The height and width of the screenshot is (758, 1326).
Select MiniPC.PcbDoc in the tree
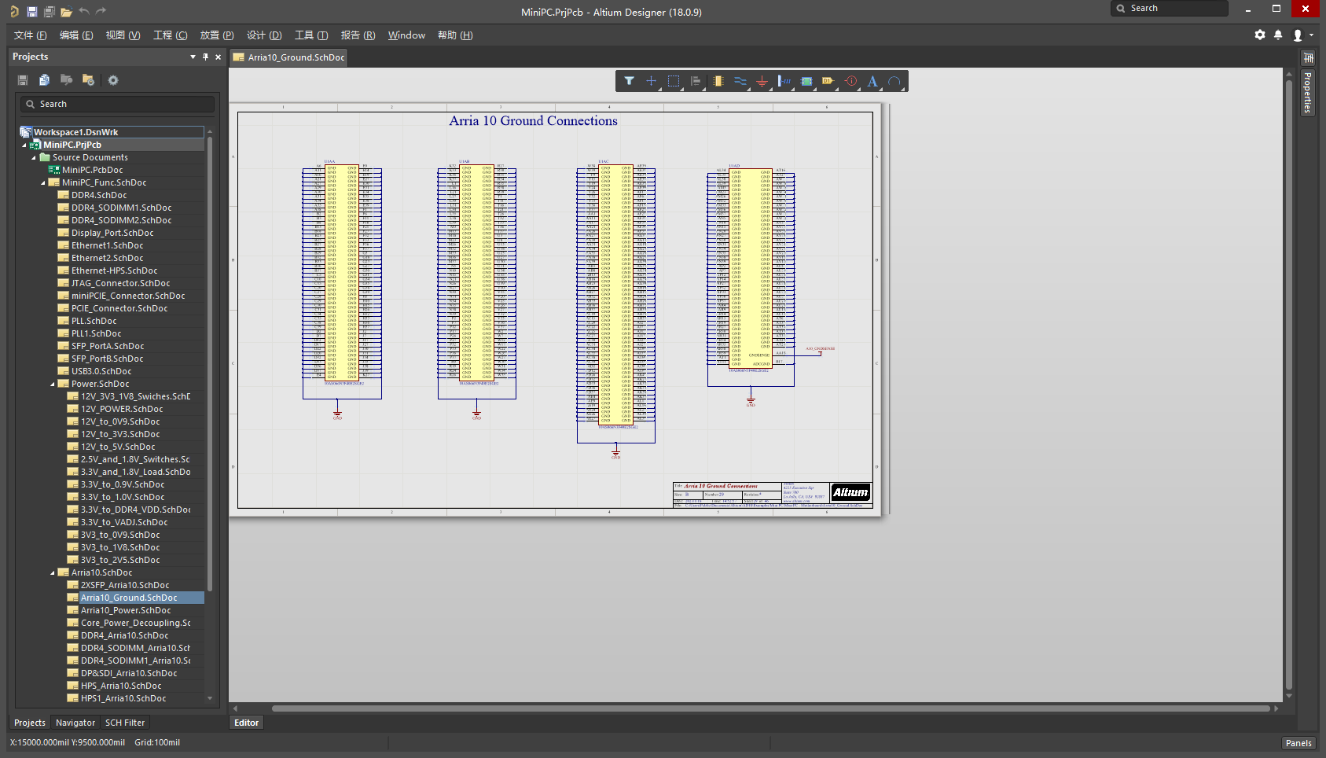tap(92, 170)
